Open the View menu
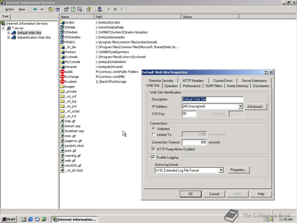This screenshot has width=297, height=223. click(22, 9)
